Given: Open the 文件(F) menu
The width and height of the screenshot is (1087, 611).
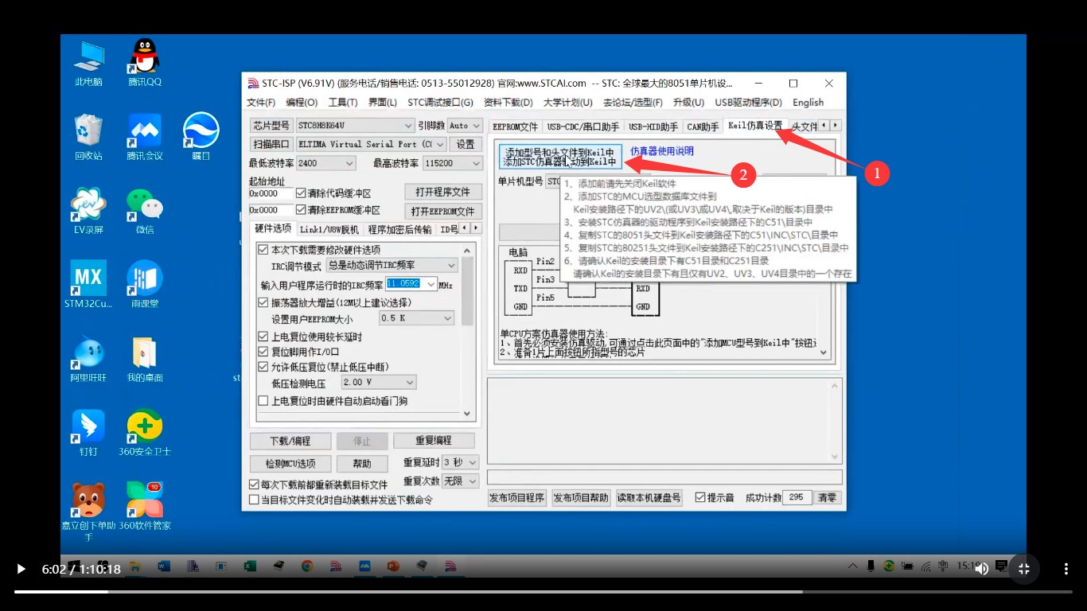Looking at the screenshot, I should coord(261,103).
